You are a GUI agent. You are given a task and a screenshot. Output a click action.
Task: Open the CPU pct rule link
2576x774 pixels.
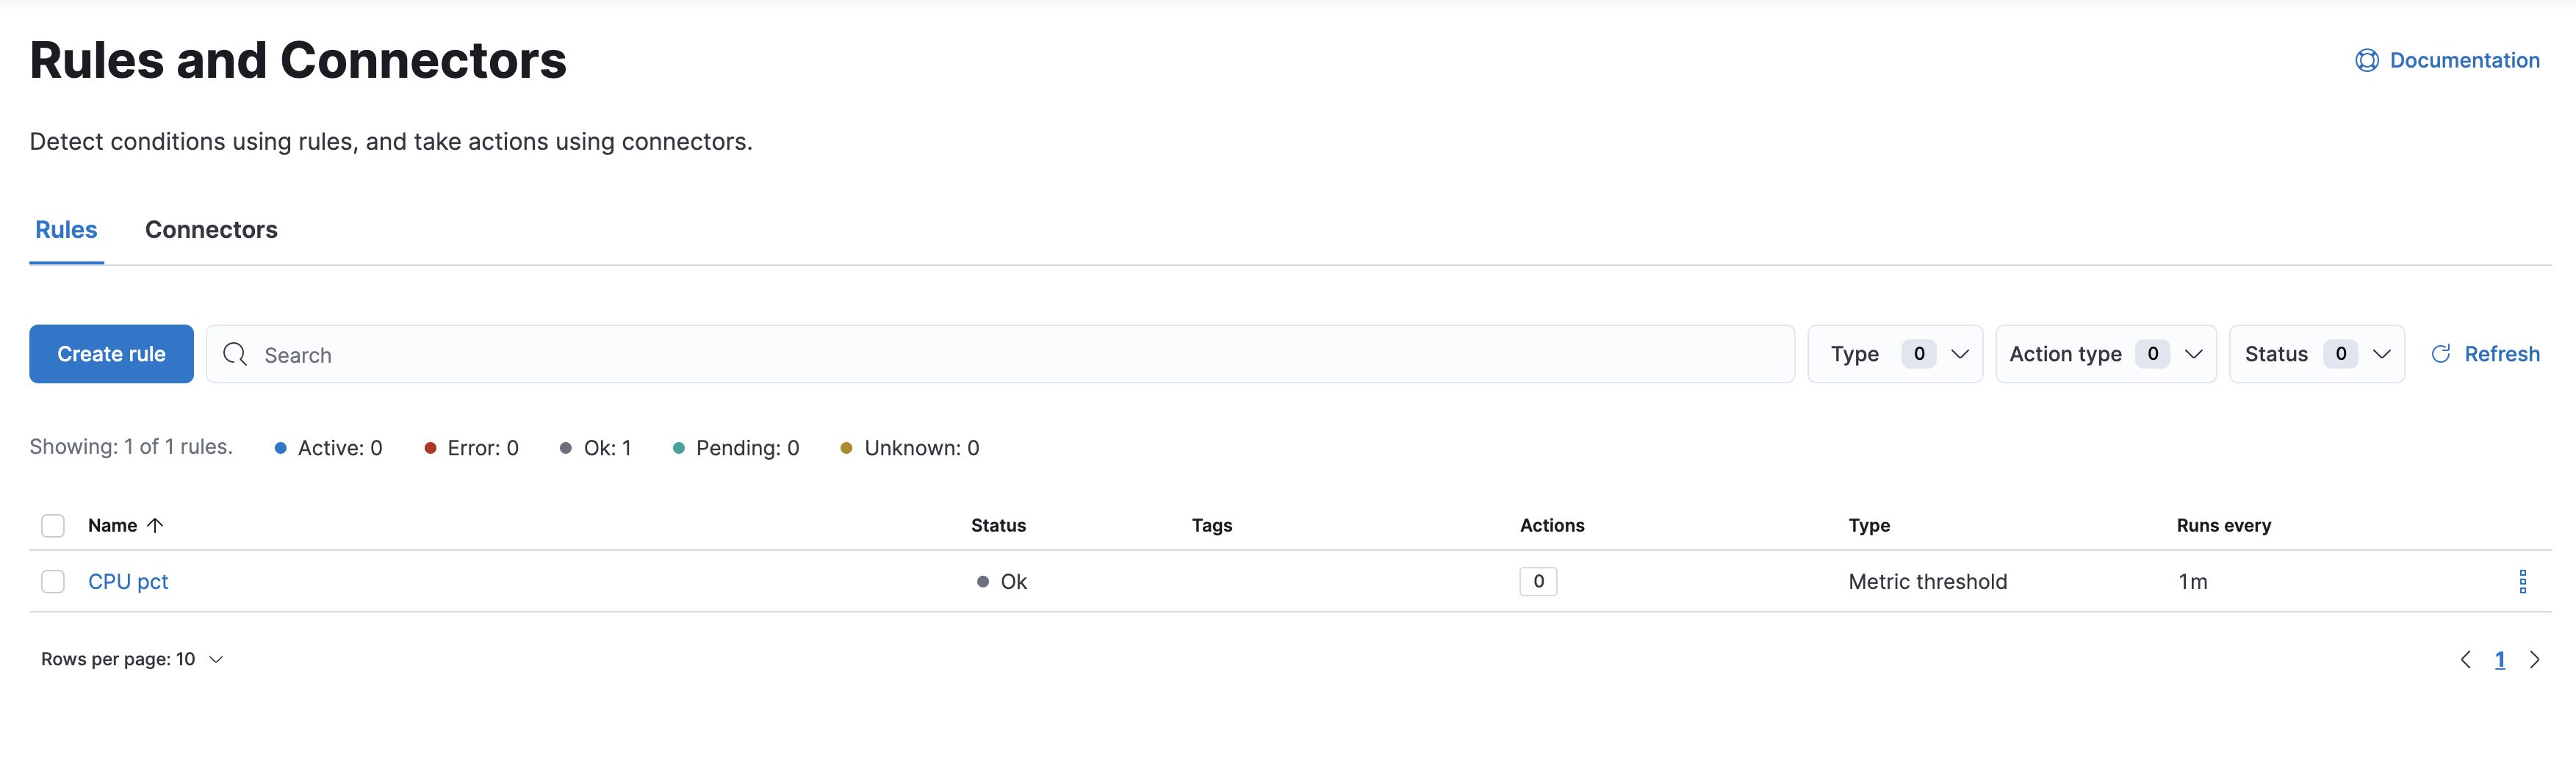click(x=128, y=581)
